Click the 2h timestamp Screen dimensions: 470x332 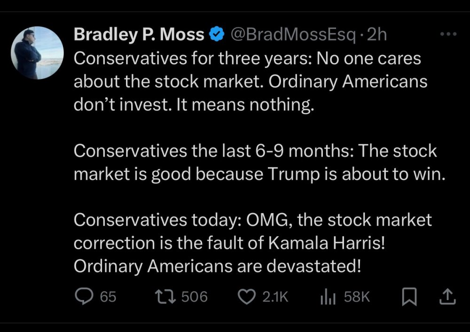(x=376, y=34)
